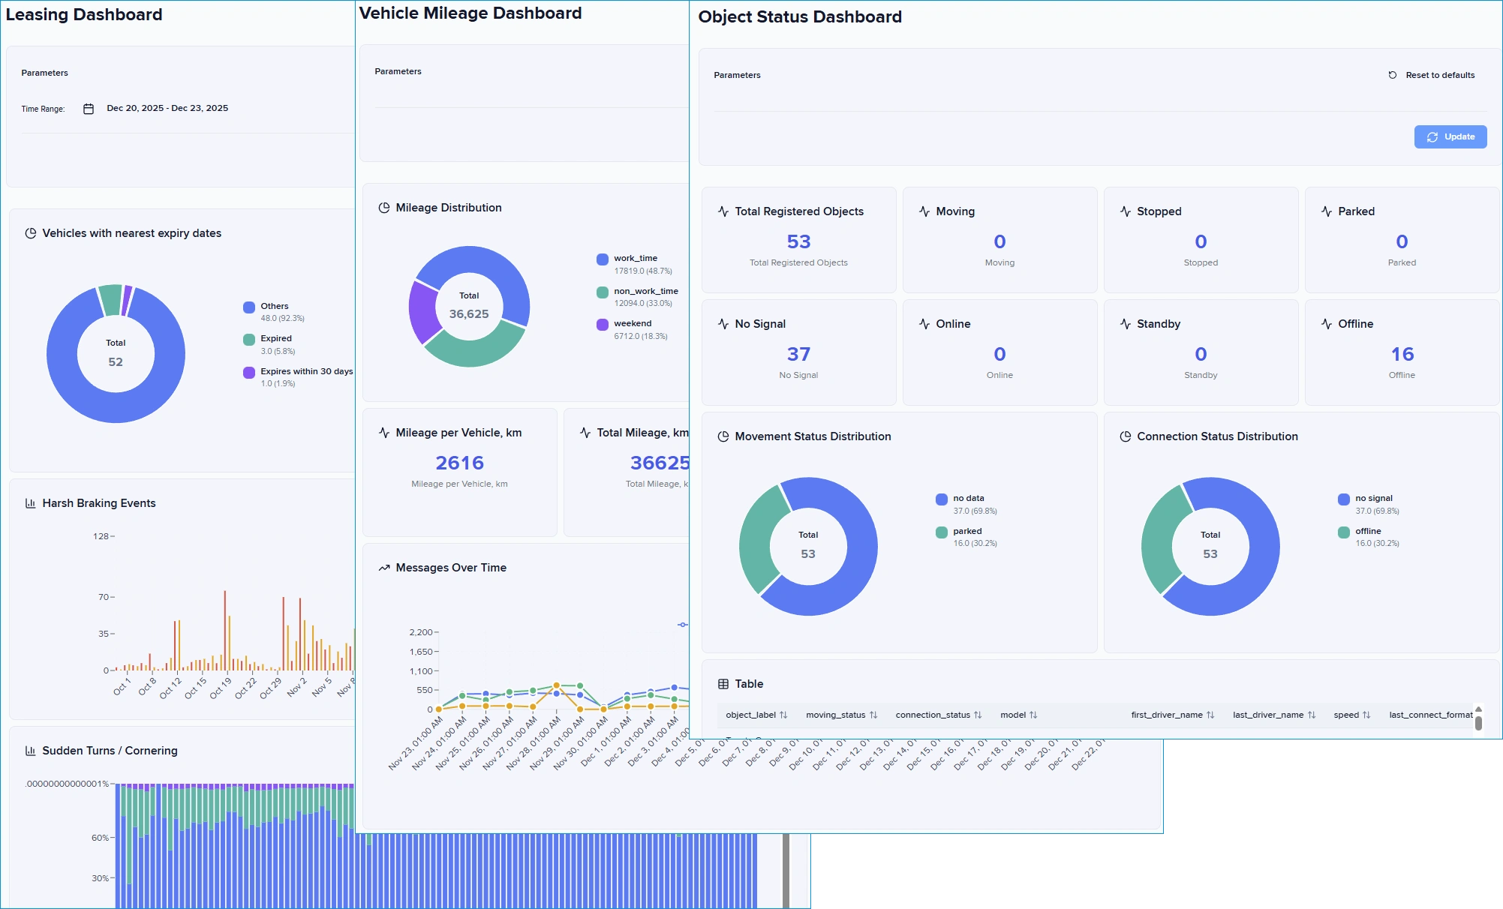Click the trend icon next to Messages Over Time

coord(384,568)
